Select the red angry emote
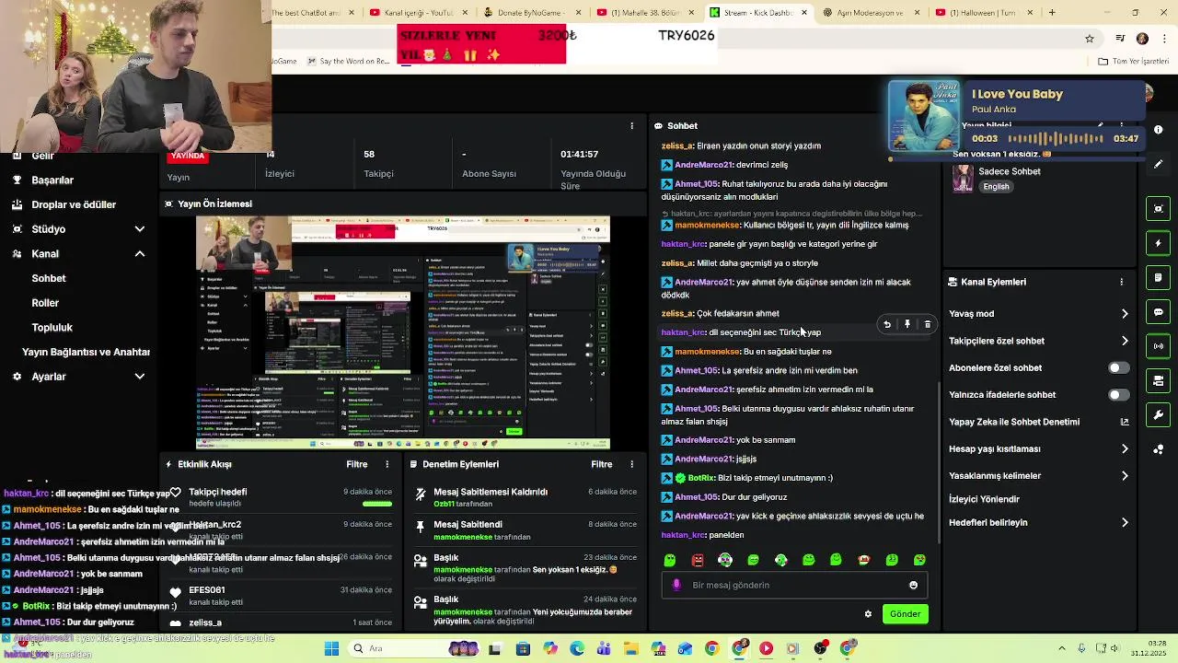1178x663 pixels. (x=698, y=560)
